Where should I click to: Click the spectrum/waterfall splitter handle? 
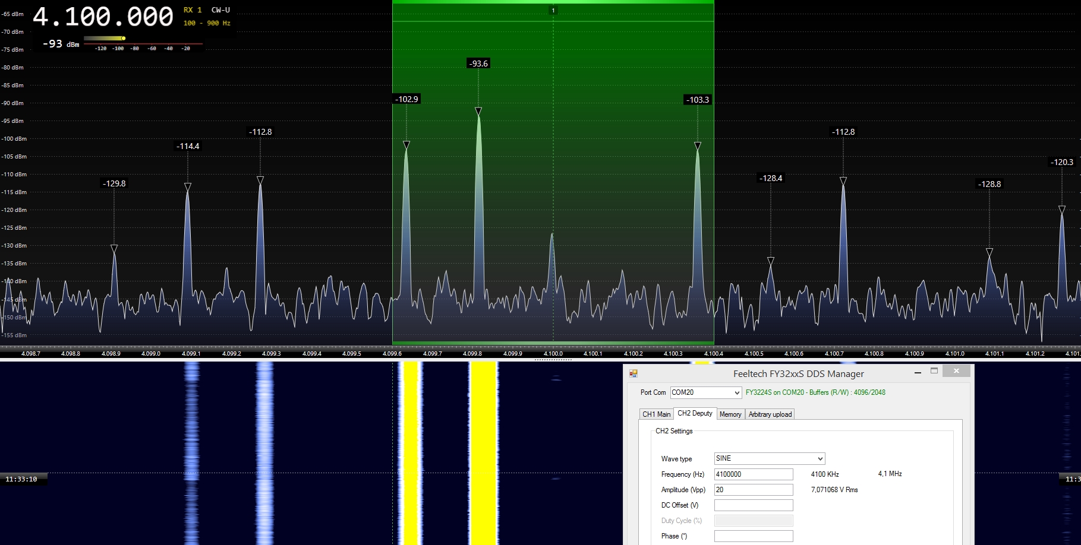(x=553, y=359)
